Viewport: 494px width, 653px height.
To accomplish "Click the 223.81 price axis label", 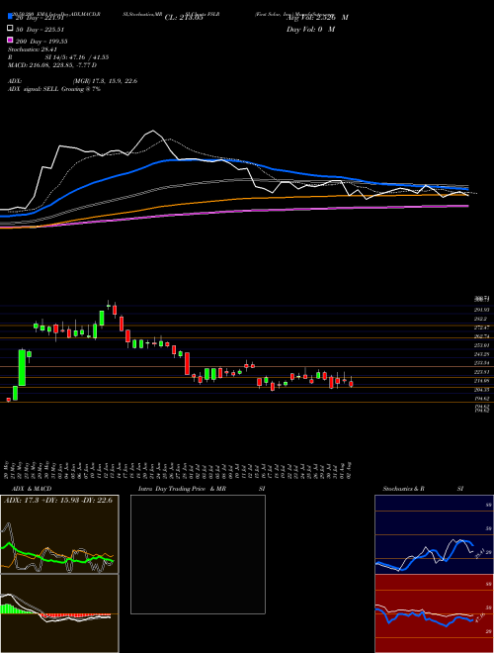I will 482,372.
